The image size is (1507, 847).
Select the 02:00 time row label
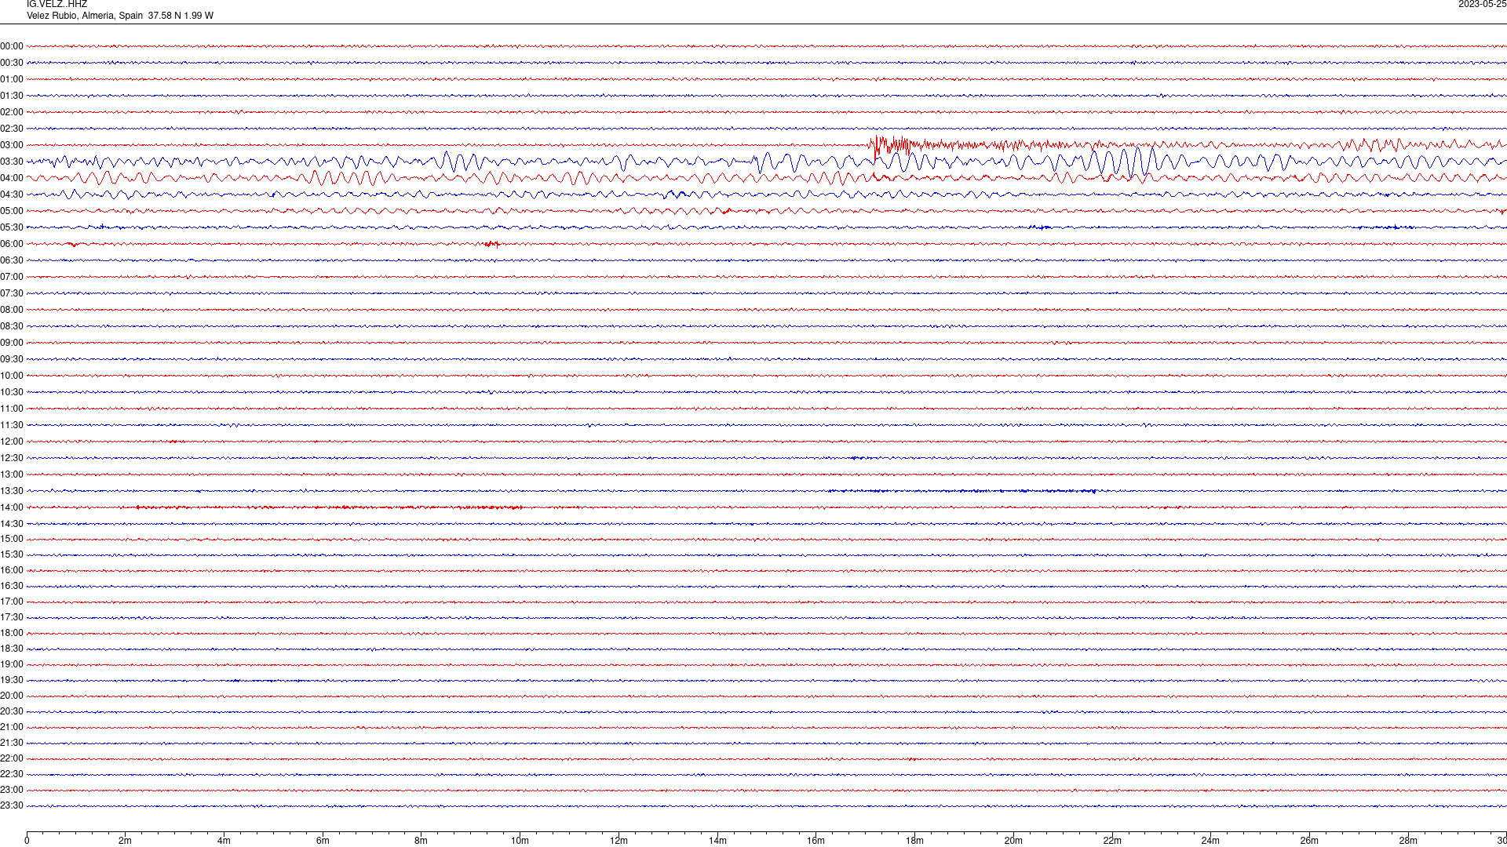click(12, 112)
